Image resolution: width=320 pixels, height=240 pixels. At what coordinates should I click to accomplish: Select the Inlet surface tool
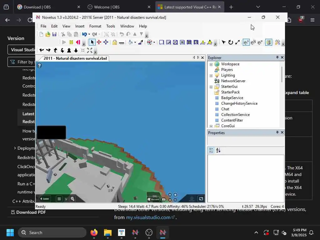189,42
